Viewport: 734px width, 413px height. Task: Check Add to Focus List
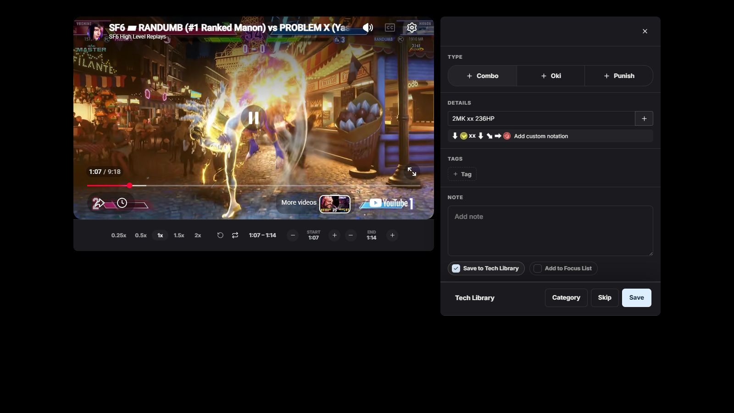(538, 268)
